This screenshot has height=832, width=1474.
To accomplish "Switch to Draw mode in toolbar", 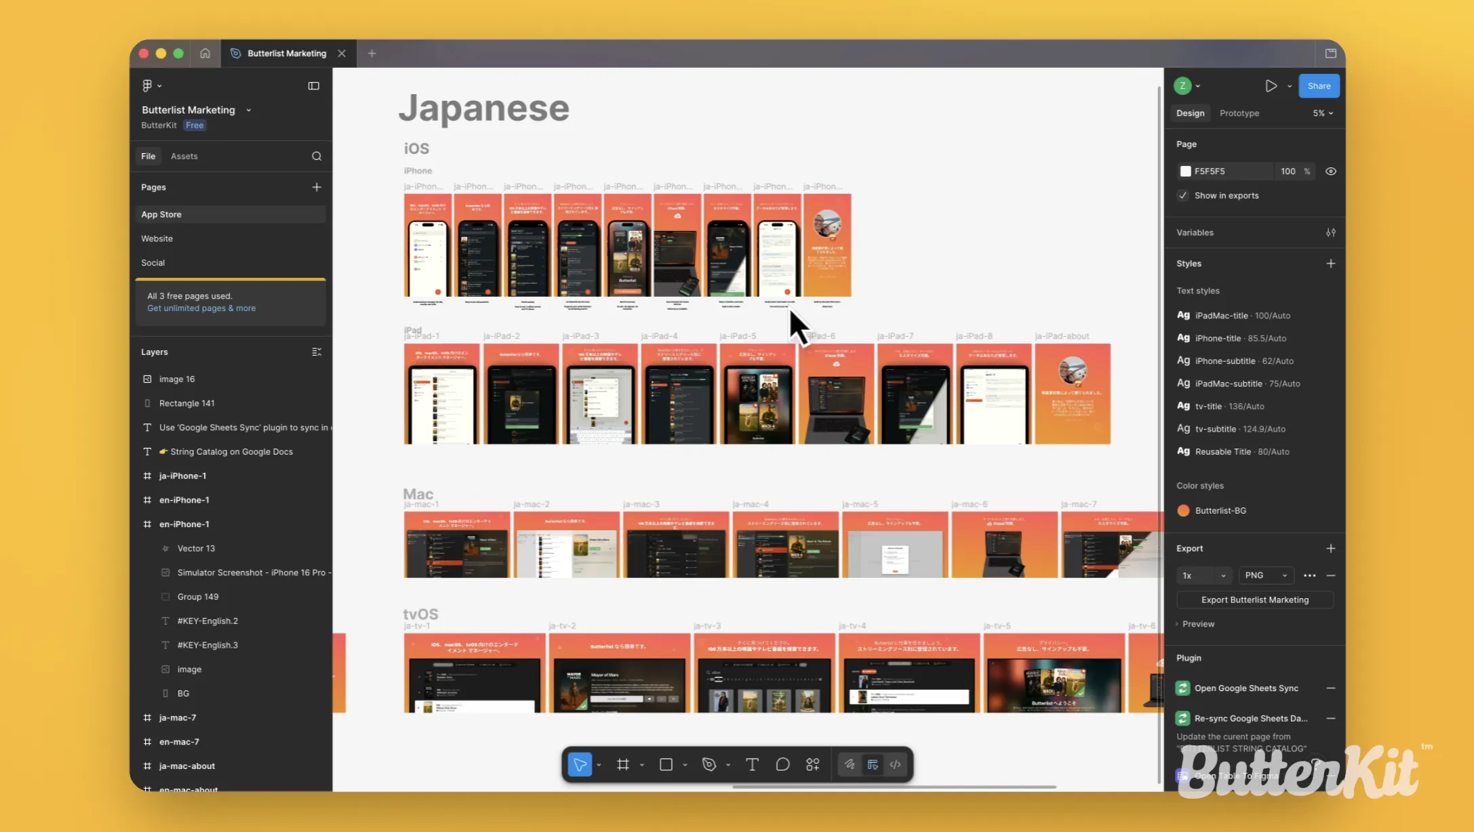I will click(x=850, y=764).
